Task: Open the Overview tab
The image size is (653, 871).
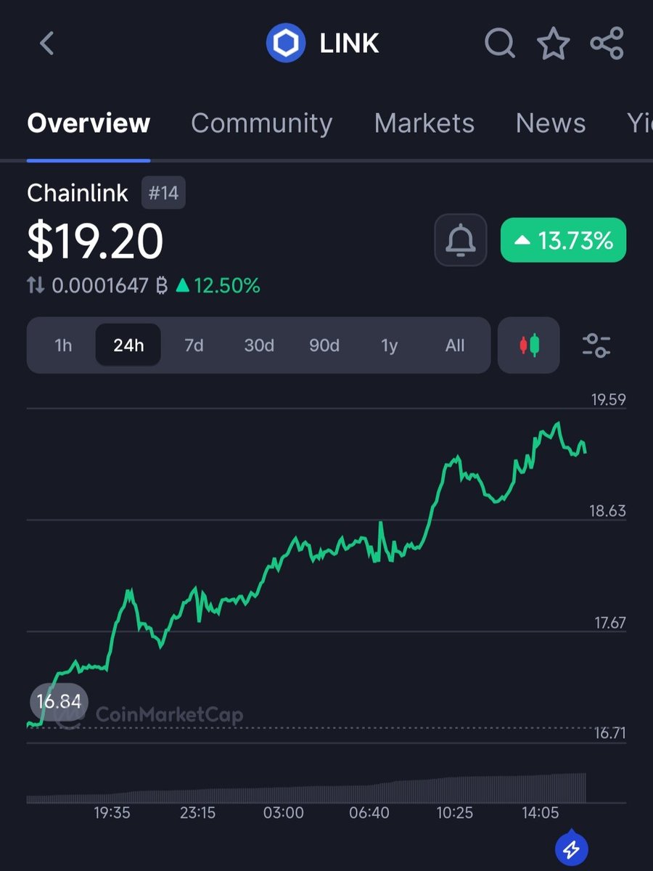Action: coord(89,123)
